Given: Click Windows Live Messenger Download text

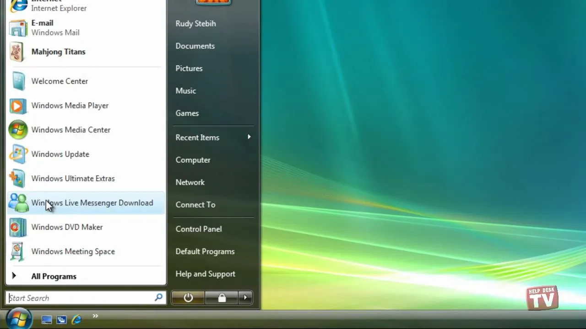Looking at the screenshot, I should [92, 203].
